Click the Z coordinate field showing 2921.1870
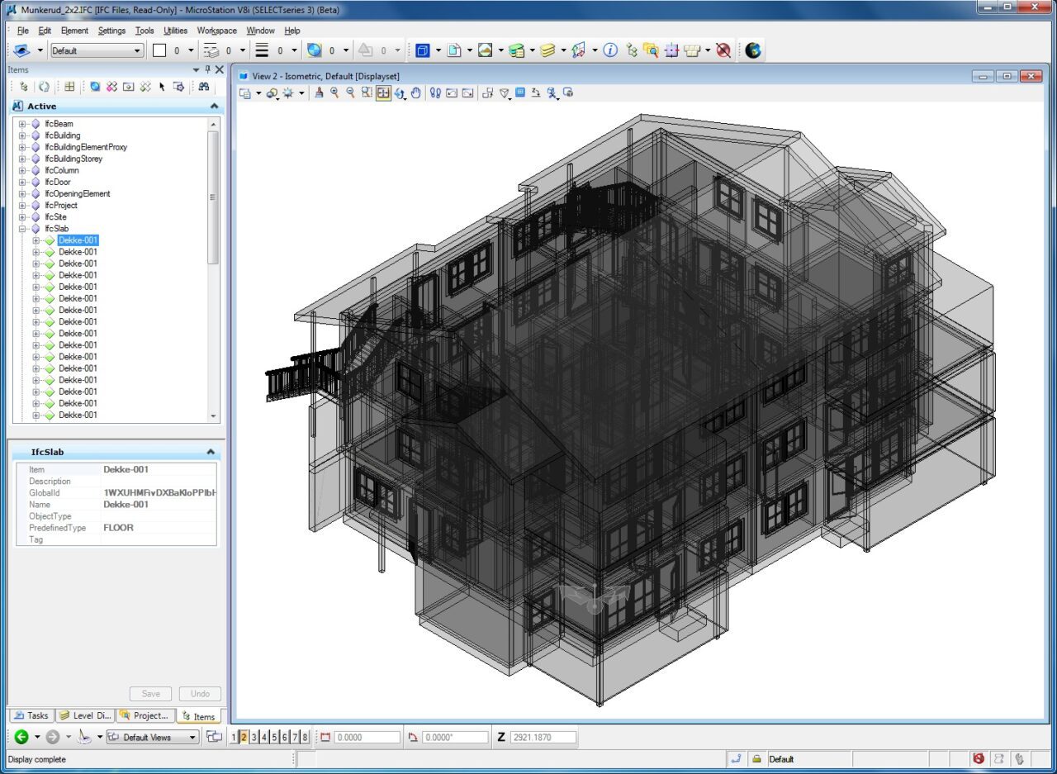Screen dimensions: 1057x774 (x=543, y=737)
